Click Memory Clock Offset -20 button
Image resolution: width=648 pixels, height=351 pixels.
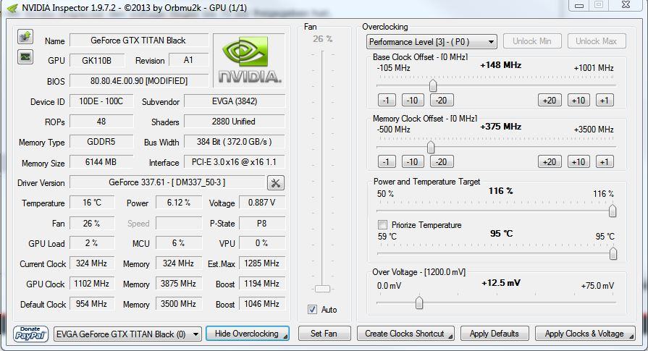click(442, 161)
